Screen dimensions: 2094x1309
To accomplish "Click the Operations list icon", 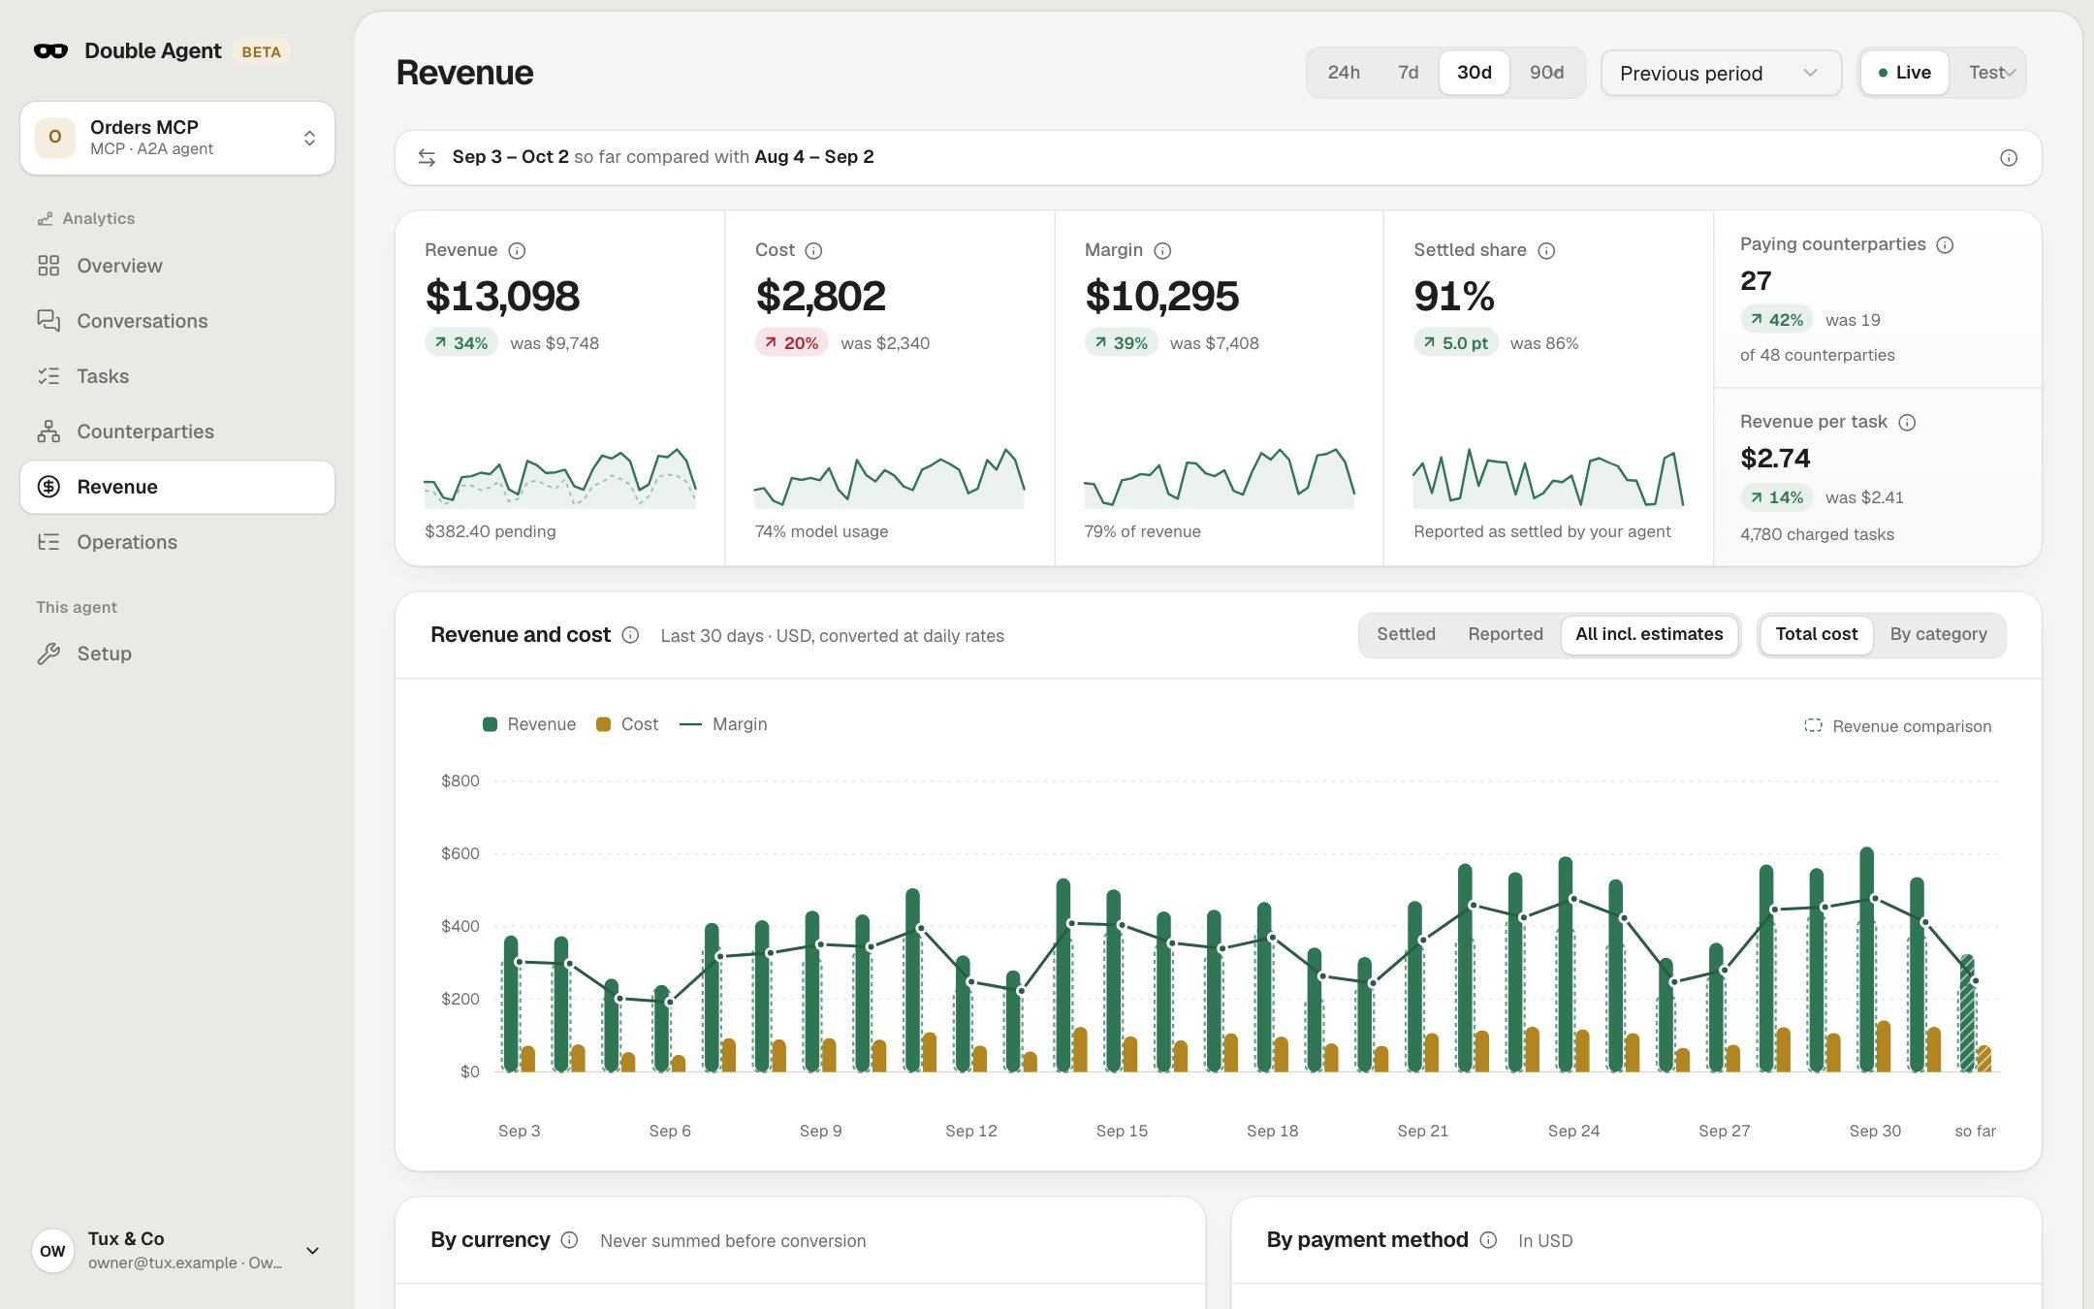I will pos(48,542).
